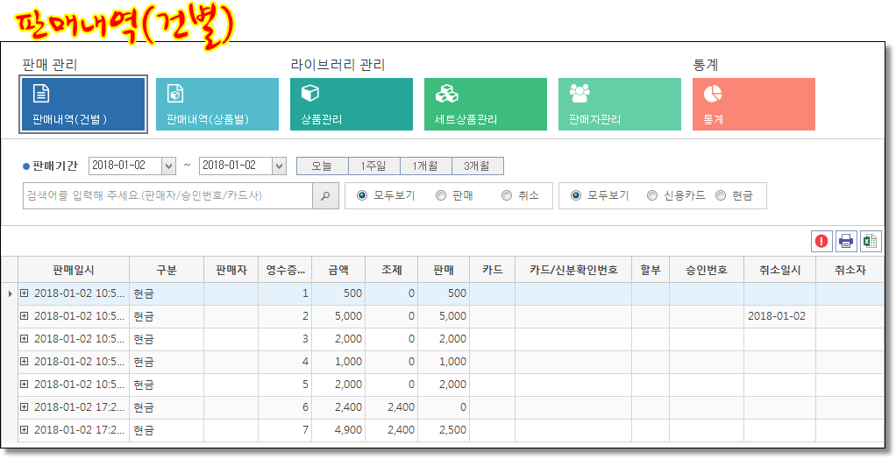Open 판매자관리 tile with people icon
This screenshot has width=896, height=459.
click(x=619, y=104)
